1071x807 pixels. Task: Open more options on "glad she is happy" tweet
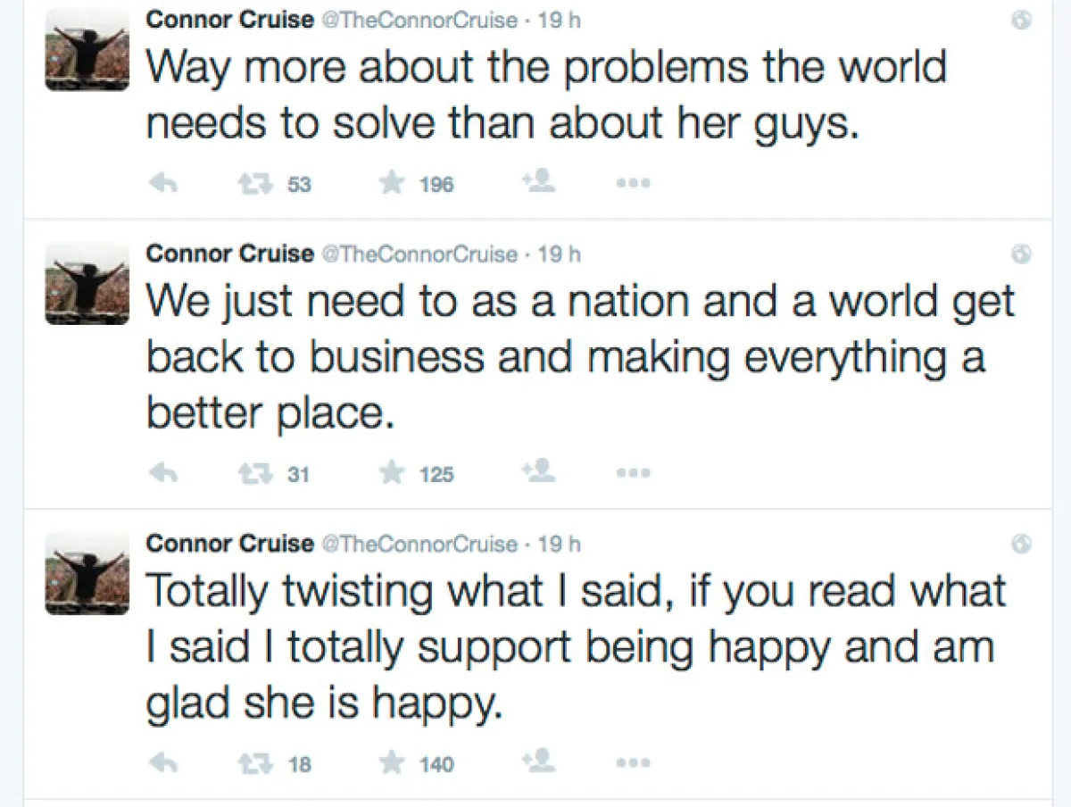(x=634, y=765)
